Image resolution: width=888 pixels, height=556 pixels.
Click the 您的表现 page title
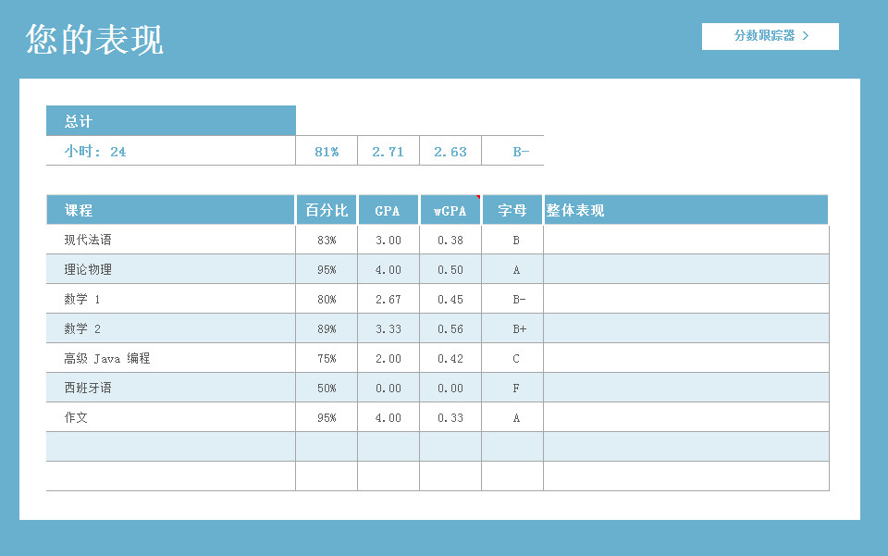tap(94, 40)
